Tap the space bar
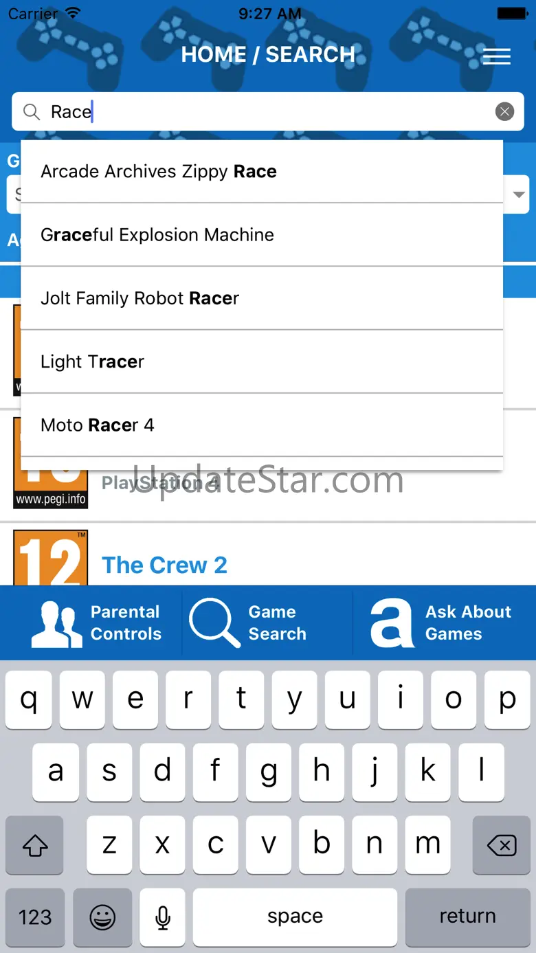 tap(295, 917)
